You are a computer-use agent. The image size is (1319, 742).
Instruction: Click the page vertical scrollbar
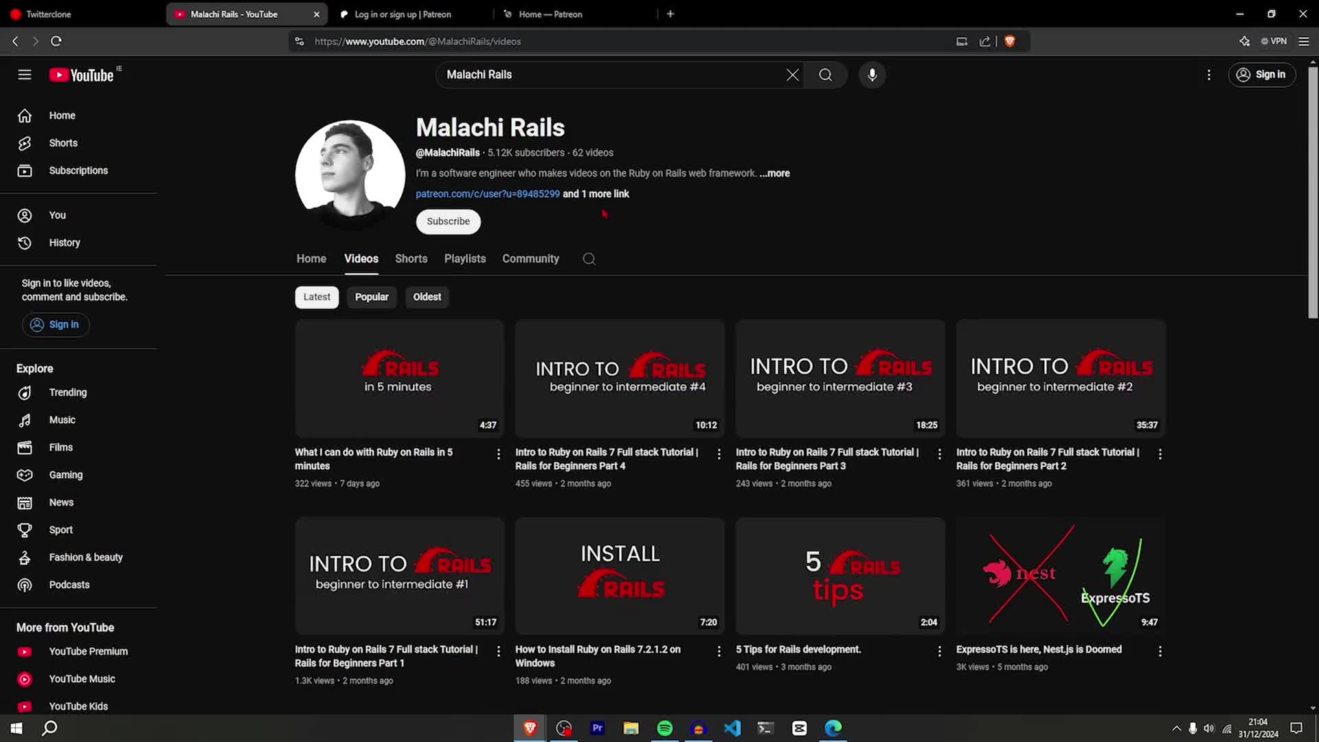1313,192
